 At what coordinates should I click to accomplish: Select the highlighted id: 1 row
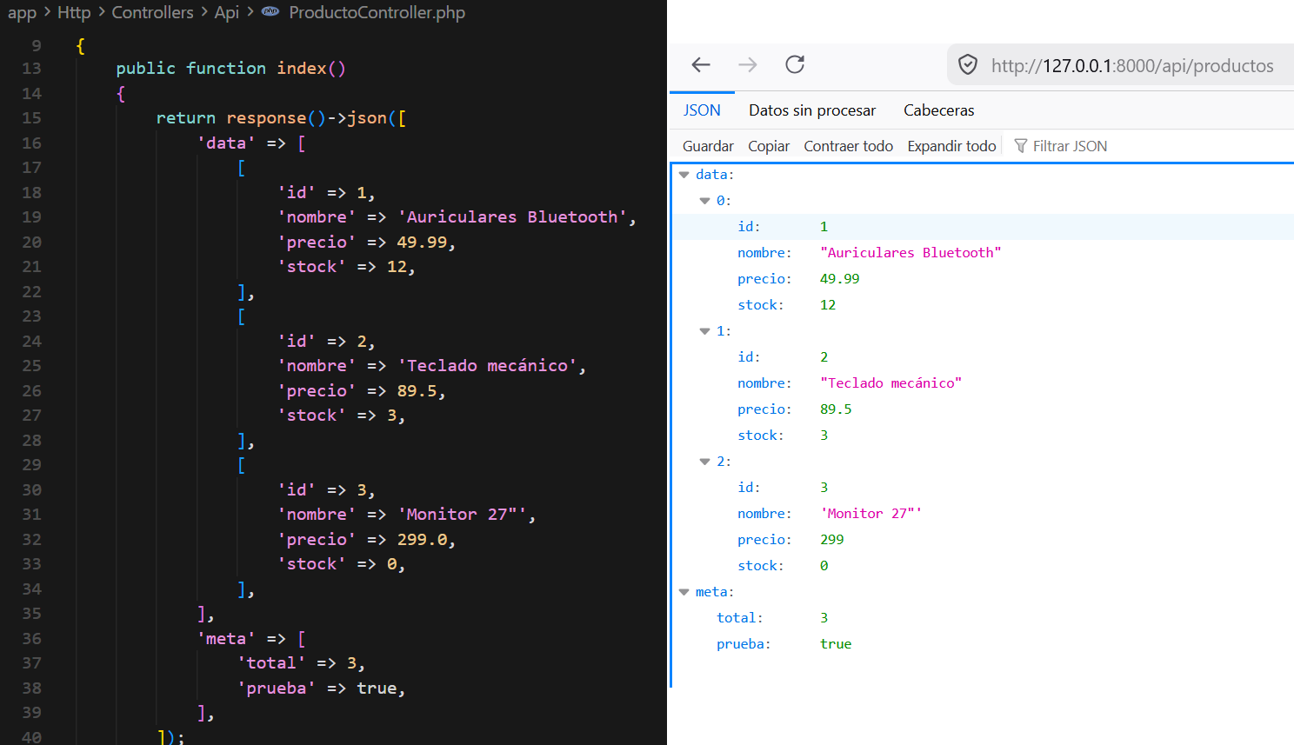(x=984, y=227)
